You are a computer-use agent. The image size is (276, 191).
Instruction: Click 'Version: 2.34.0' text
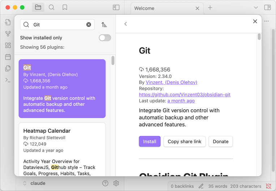155,76
